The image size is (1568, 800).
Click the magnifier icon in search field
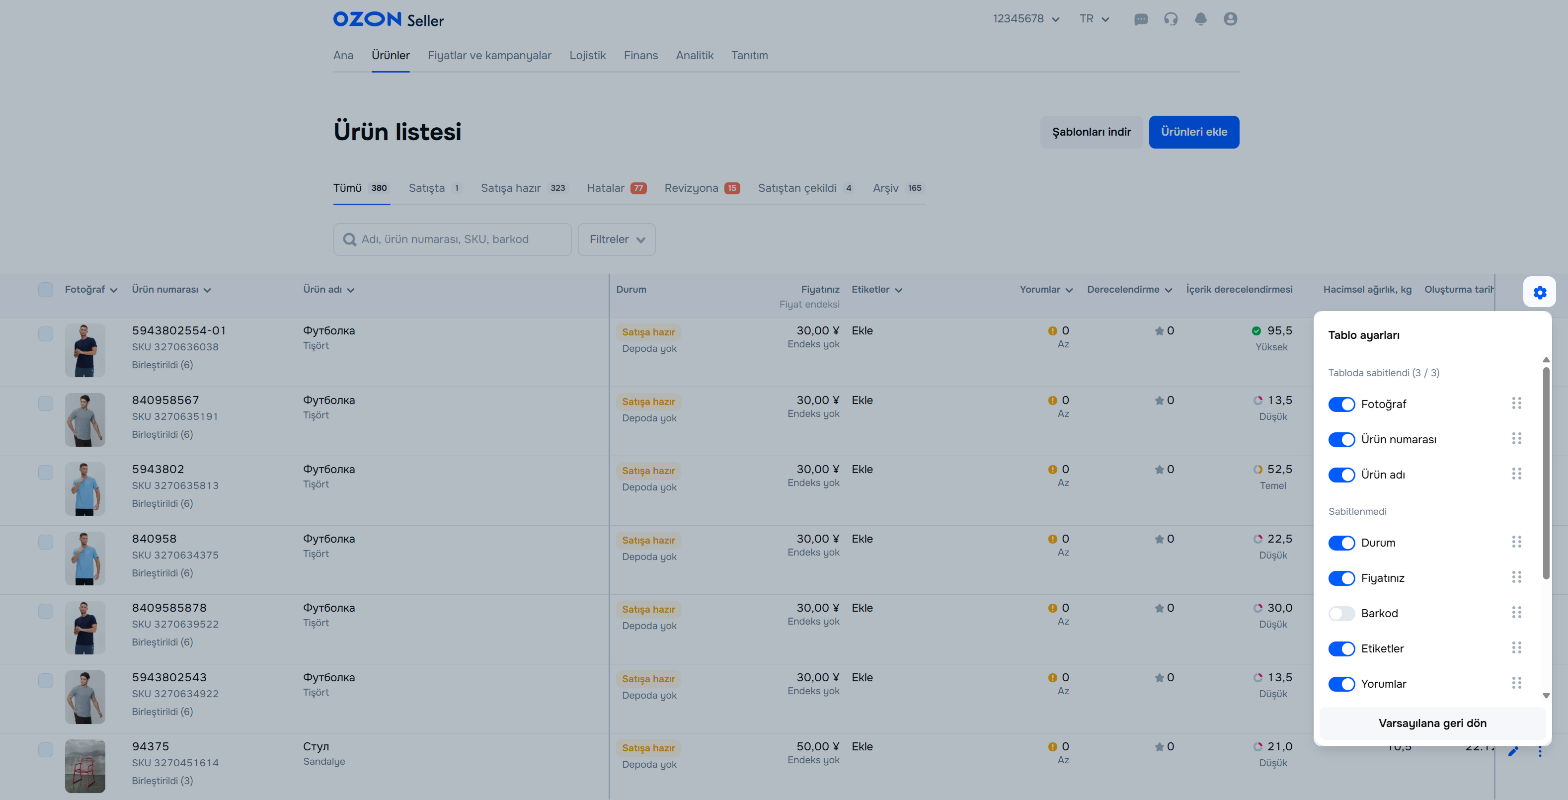pyautogui.click(x=349, y=240)
